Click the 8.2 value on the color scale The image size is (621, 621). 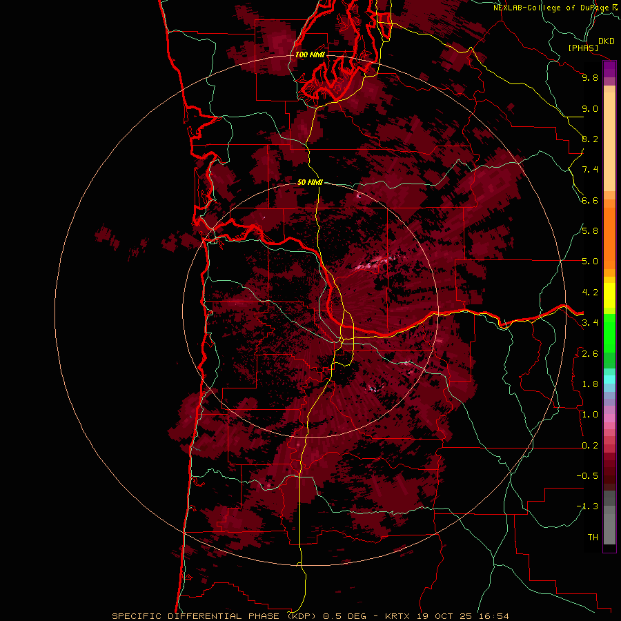tap(590, 139)
